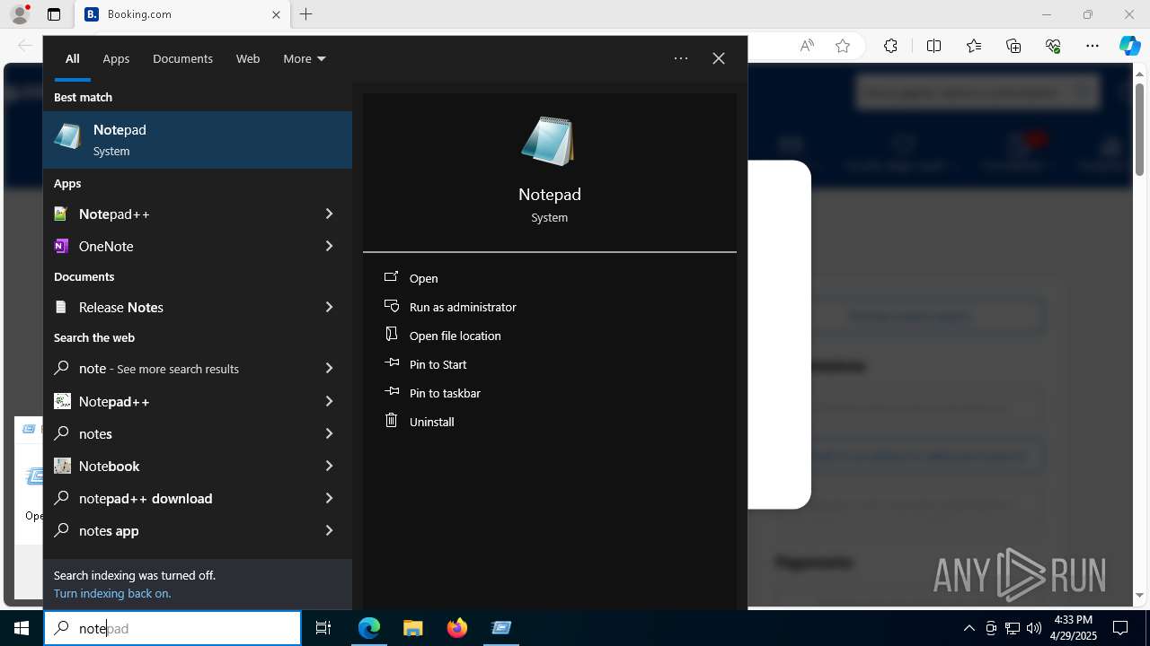Click volume speaker tray icon

(1033, 628)
